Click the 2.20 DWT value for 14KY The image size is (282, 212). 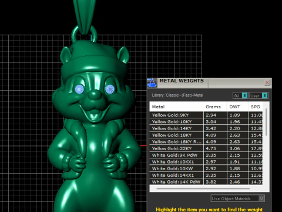(x=234, y=128)
